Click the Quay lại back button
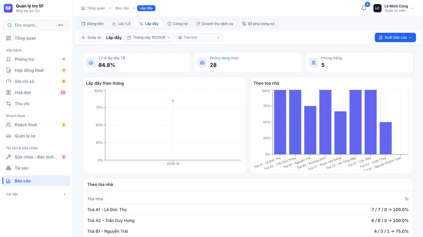 (91, 37)
